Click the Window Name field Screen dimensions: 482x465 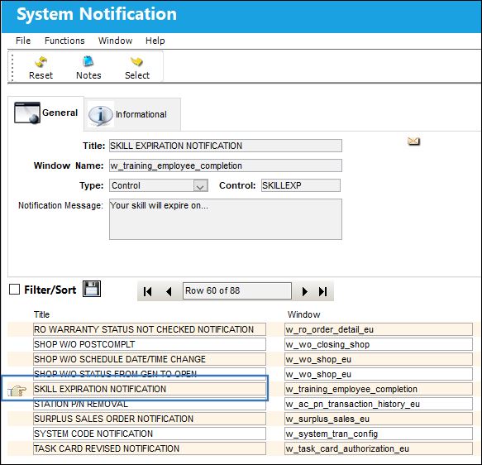226,165
